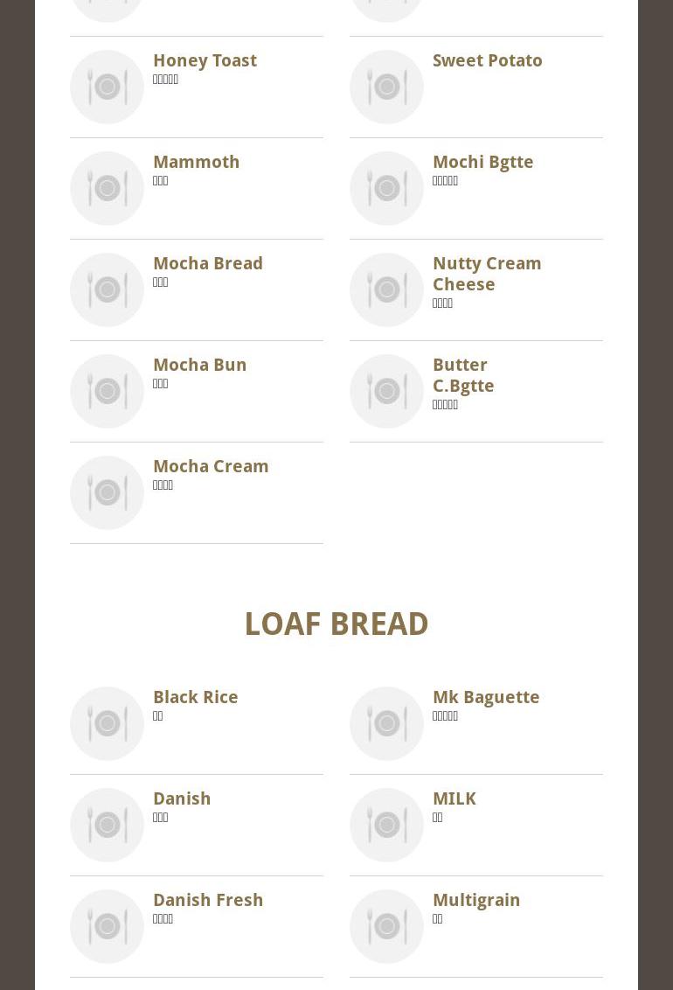
Task: Click the Honey Toast plate placeholder icon
Action: tap(107, 87)
